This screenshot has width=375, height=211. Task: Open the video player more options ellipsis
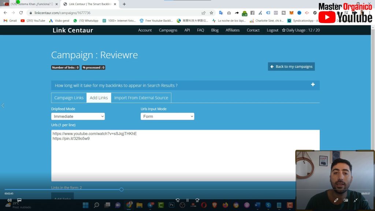pos(365,200)
